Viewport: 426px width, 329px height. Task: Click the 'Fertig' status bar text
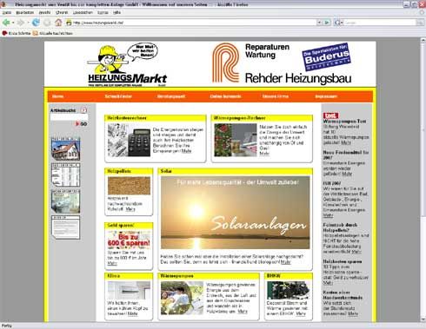[x=6, y=326]
